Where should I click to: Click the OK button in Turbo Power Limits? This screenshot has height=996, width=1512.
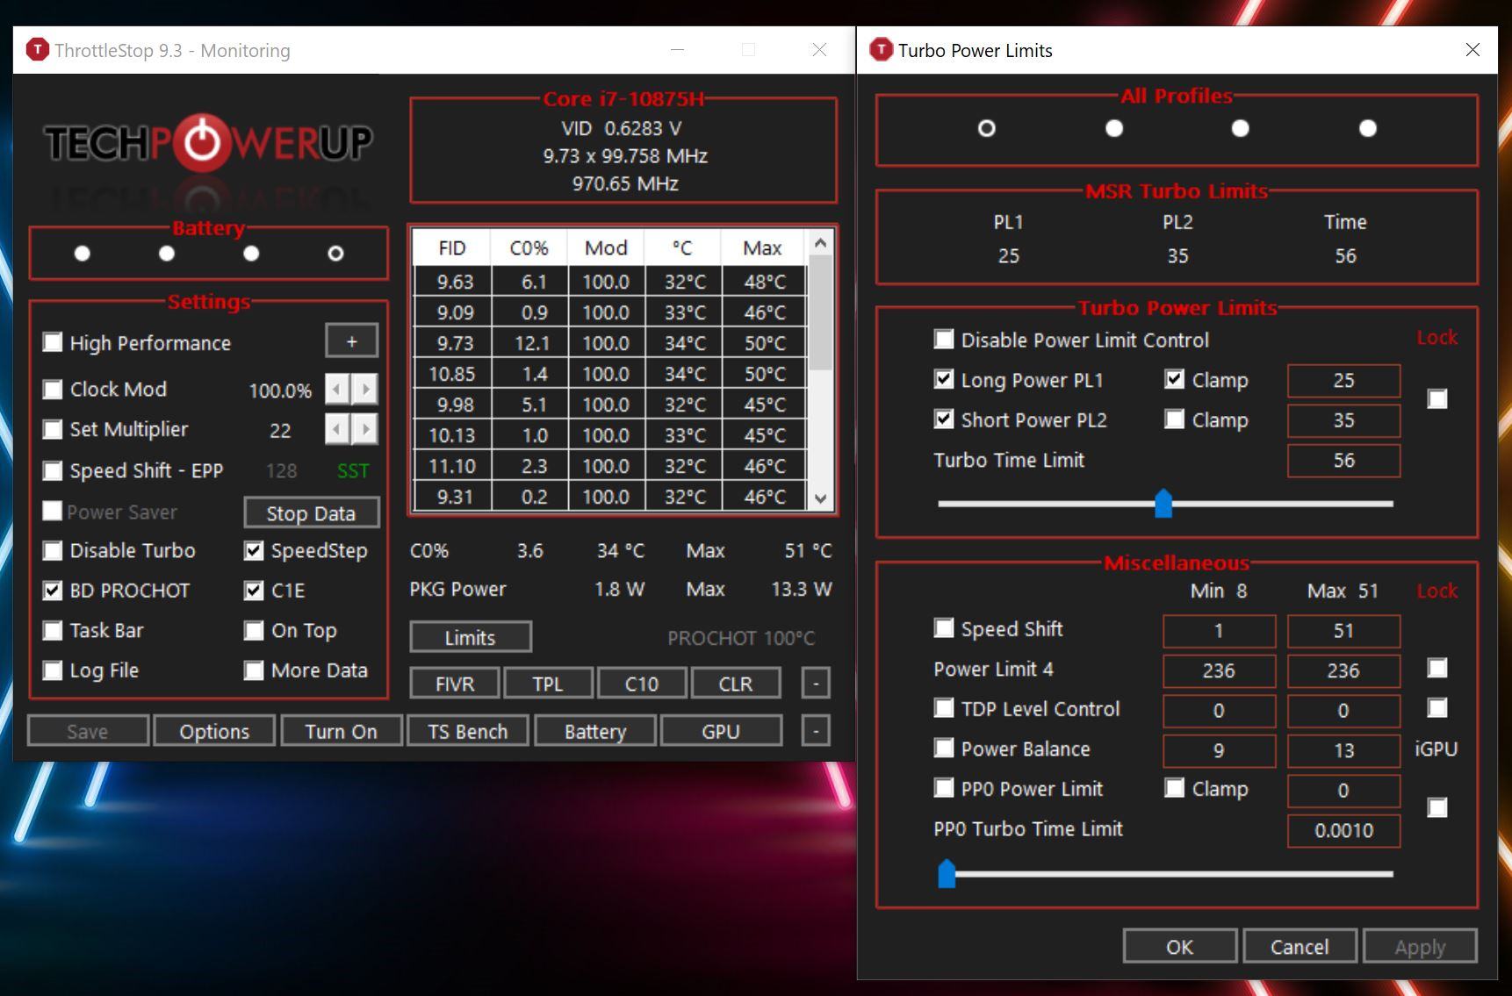click(1179, 947)
